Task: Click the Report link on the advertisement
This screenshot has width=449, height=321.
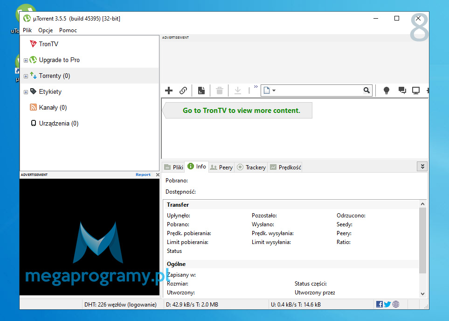Action: (x=143, y=174)
